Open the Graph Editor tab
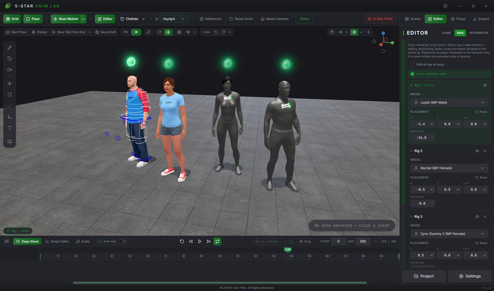 click(57, 241)
